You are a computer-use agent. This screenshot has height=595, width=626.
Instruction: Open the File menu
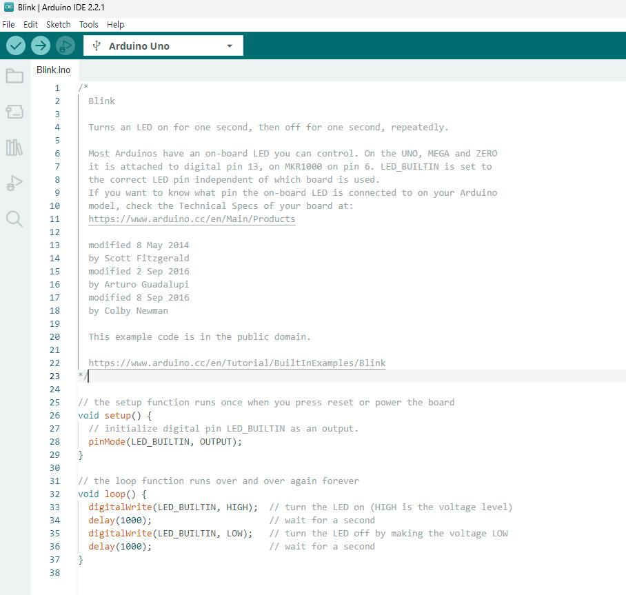pos(8,25)
